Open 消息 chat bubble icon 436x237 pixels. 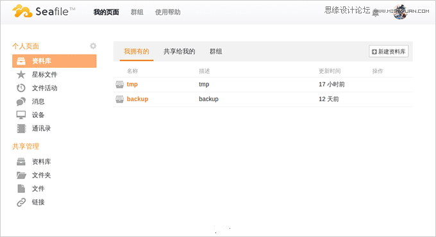pos(21,102)
